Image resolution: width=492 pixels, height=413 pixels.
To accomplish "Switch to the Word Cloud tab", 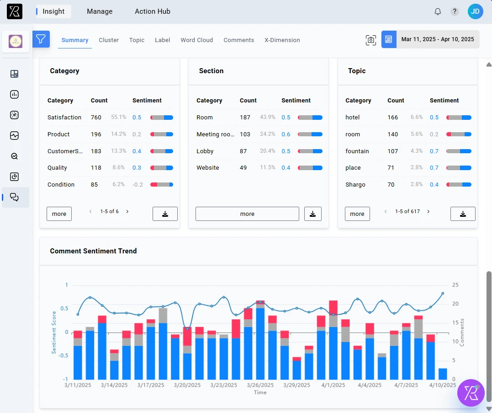I will [196, 40].
